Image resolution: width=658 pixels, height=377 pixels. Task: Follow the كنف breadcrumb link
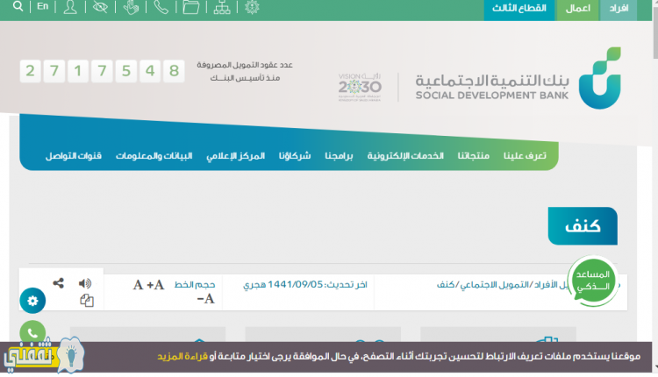[446, 285]
